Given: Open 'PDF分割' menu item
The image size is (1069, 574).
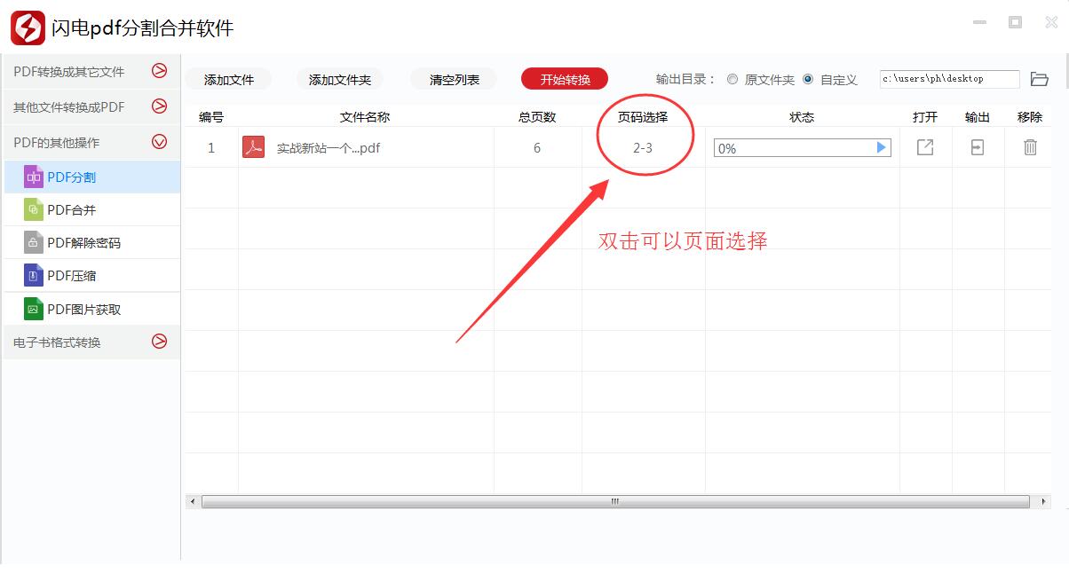Looking at the screenshot, I should point(91,177).
